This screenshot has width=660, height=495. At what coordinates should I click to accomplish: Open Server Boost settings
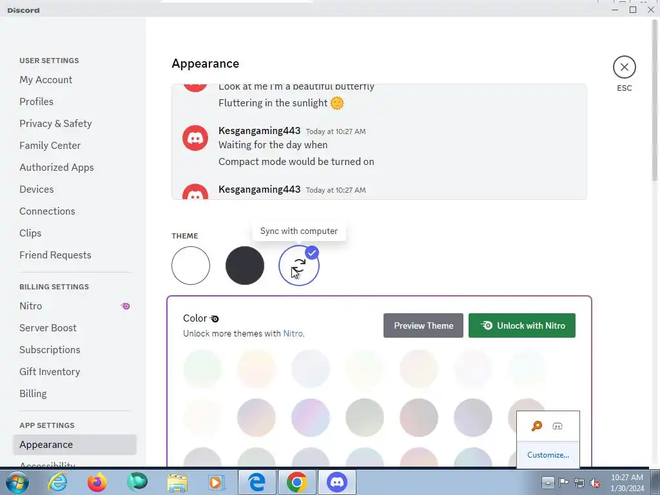[x=48, y=327]
